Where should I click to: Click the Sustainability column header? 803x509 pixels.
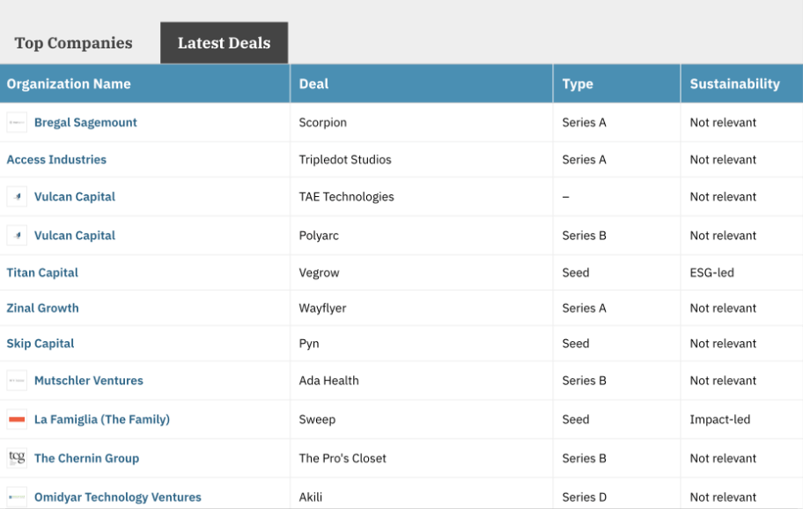[x=734, y=84]
